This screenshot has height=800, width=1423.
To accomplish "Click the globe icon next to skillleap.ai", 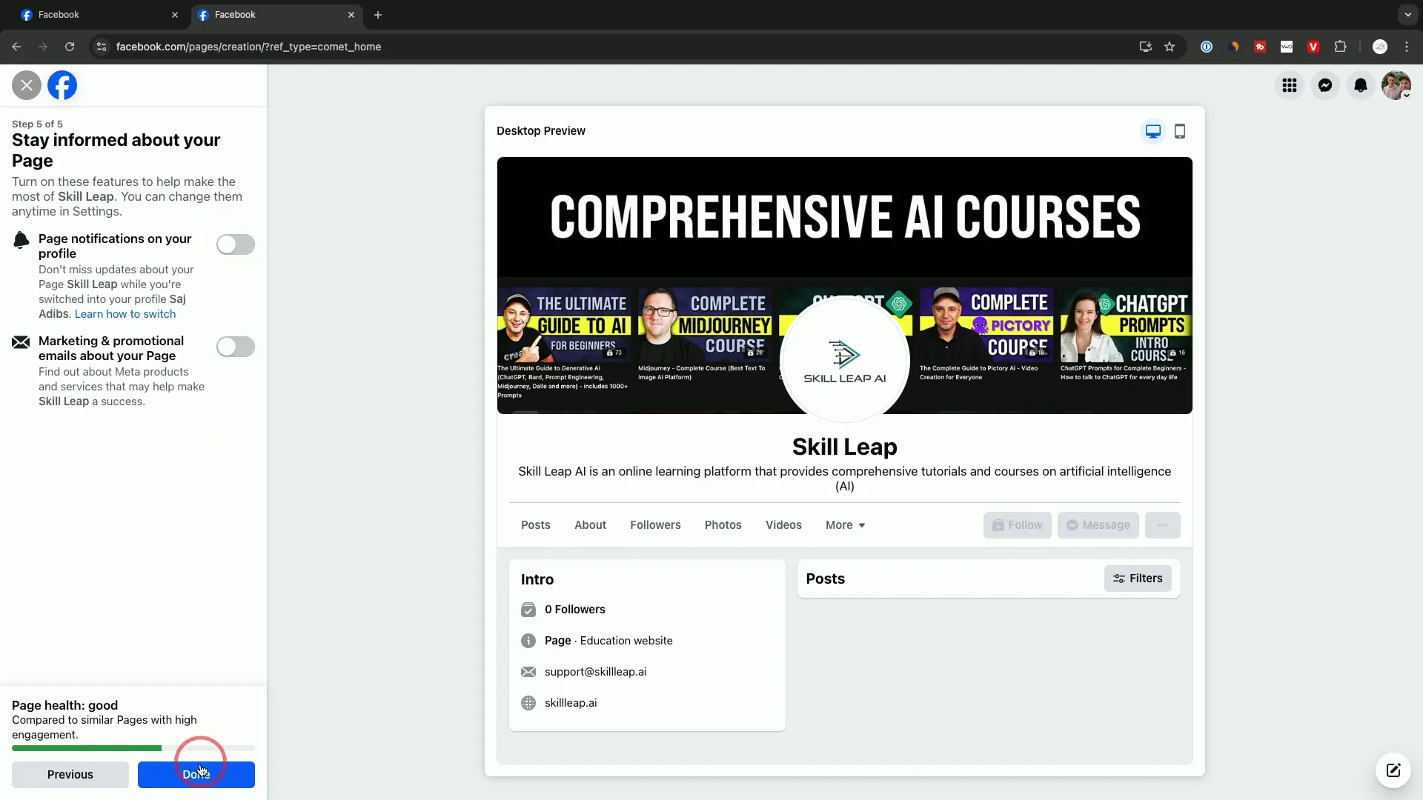I will tap(528, 703).
